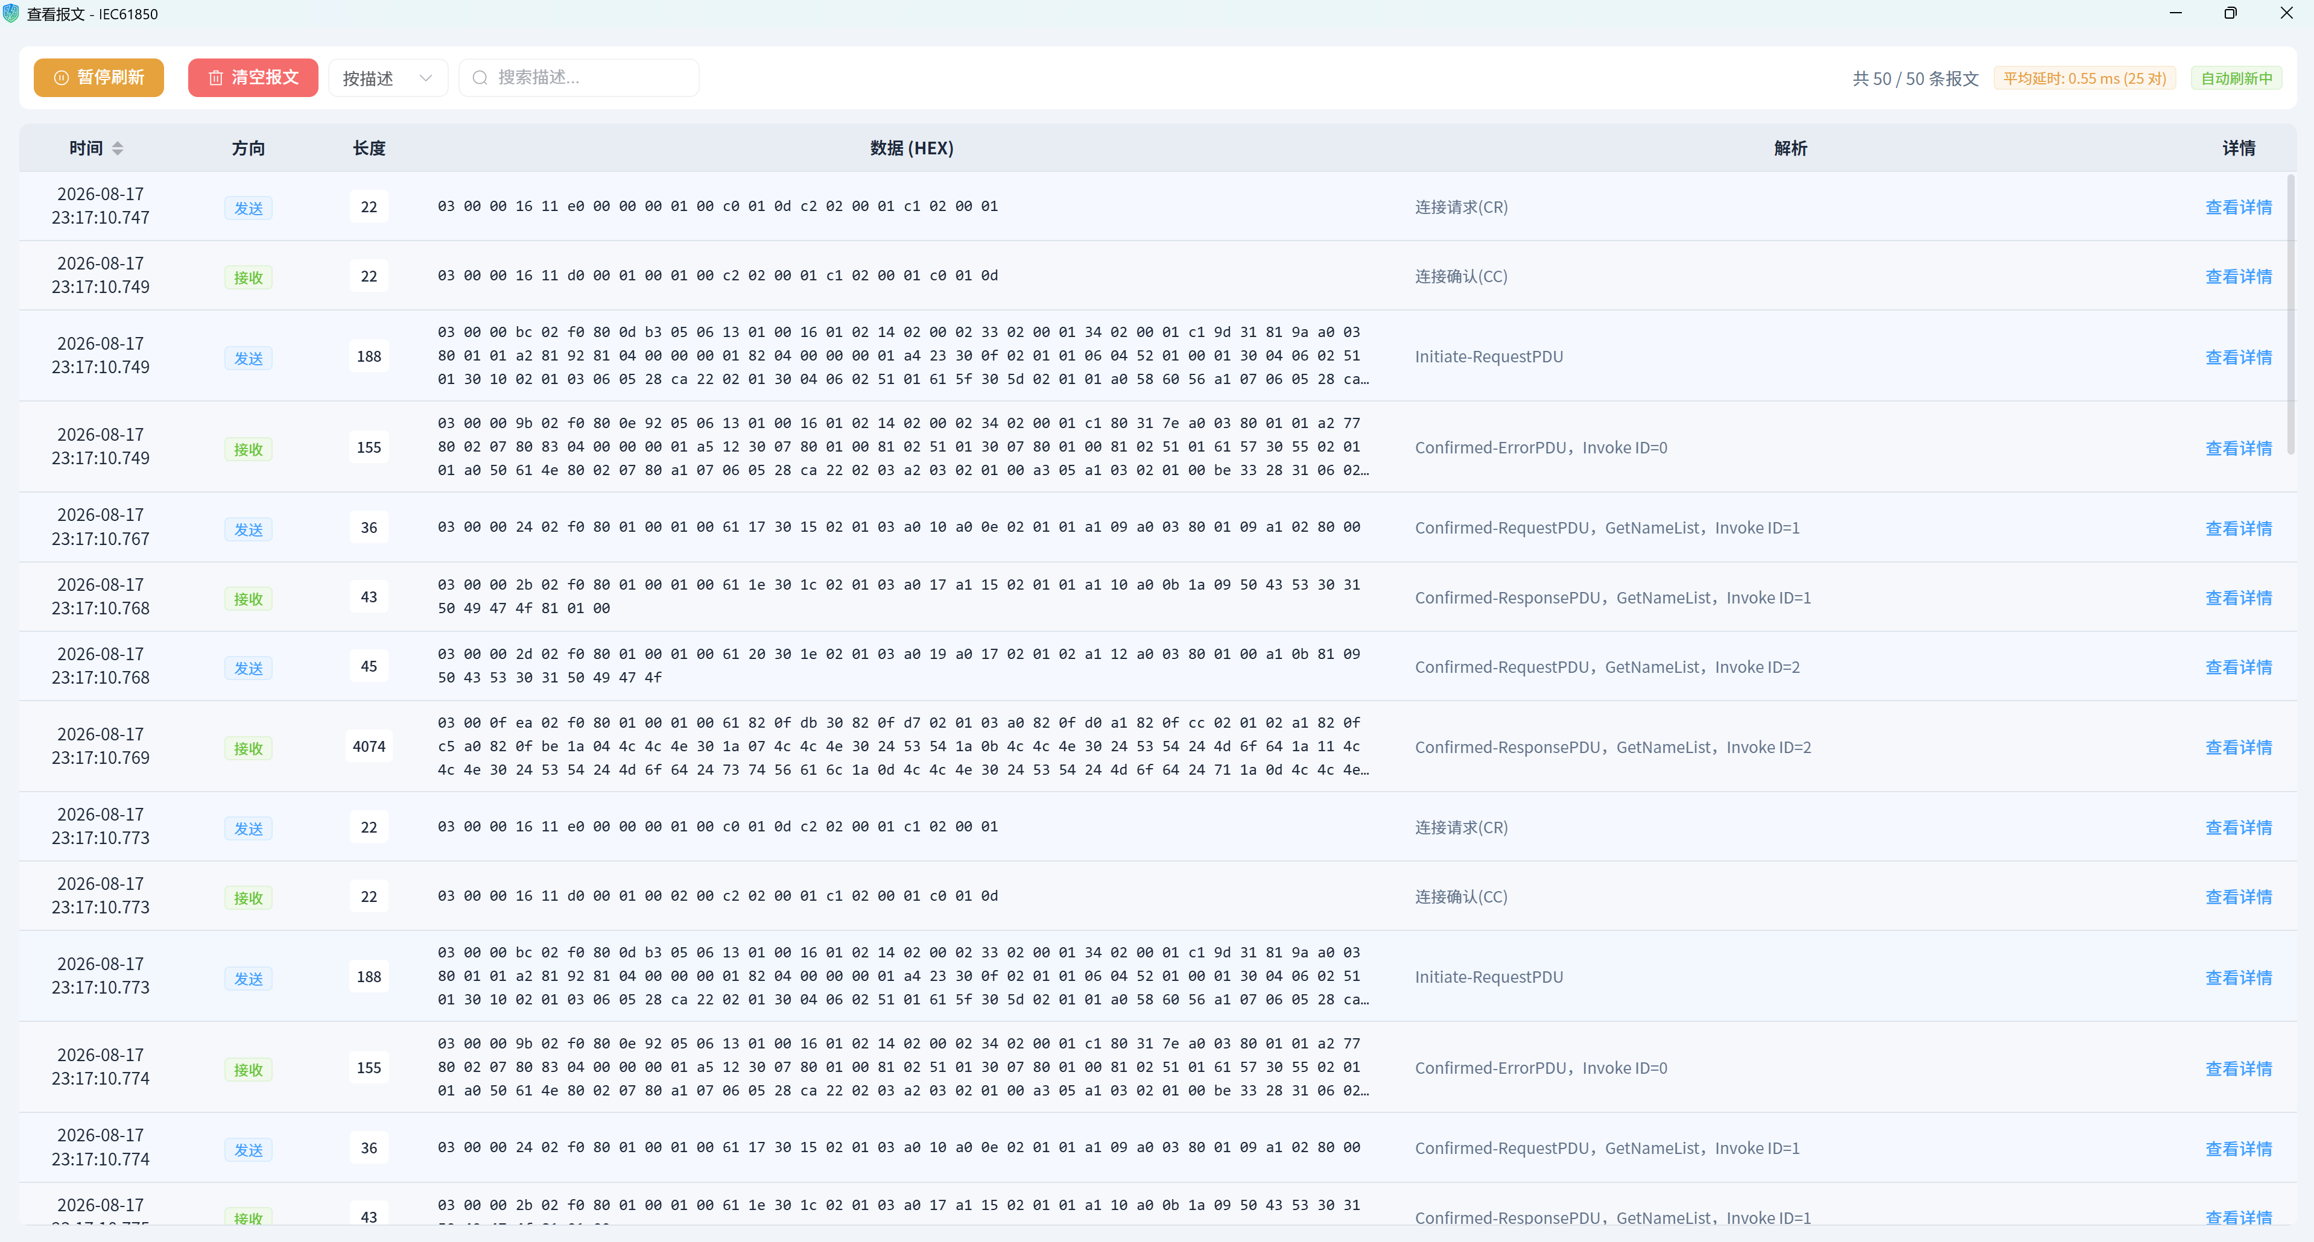
Task: Click the pause icon in 暂停刷新 button
Action: pyautogui.click(x=61, y=78)
